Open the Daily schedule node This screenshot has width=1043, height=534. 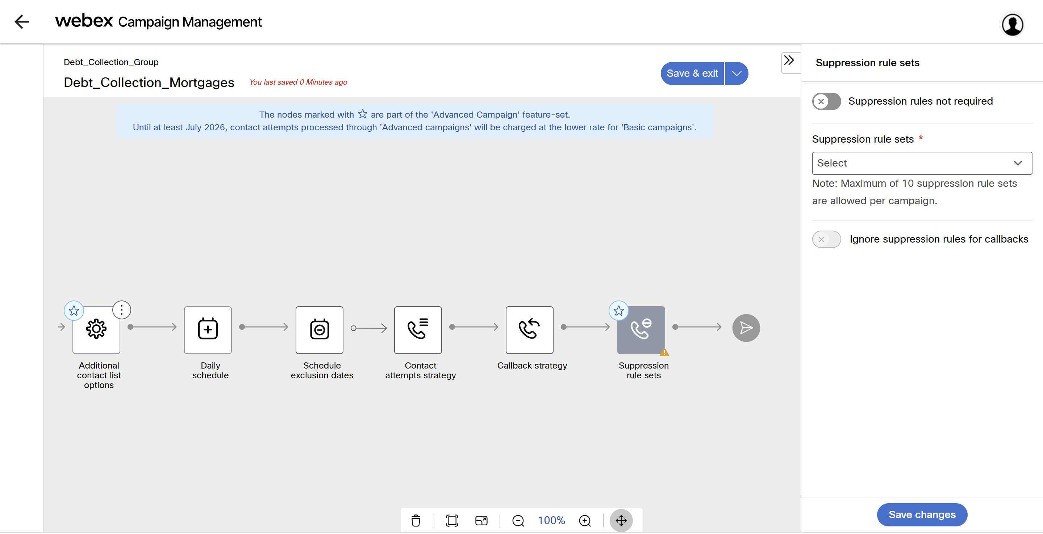(x=208, y=329)
